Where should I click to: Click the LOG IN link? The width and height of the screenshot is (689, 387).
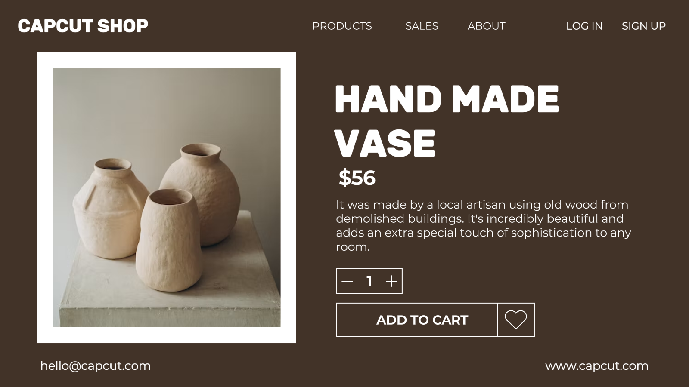click(x=584, y=26)
